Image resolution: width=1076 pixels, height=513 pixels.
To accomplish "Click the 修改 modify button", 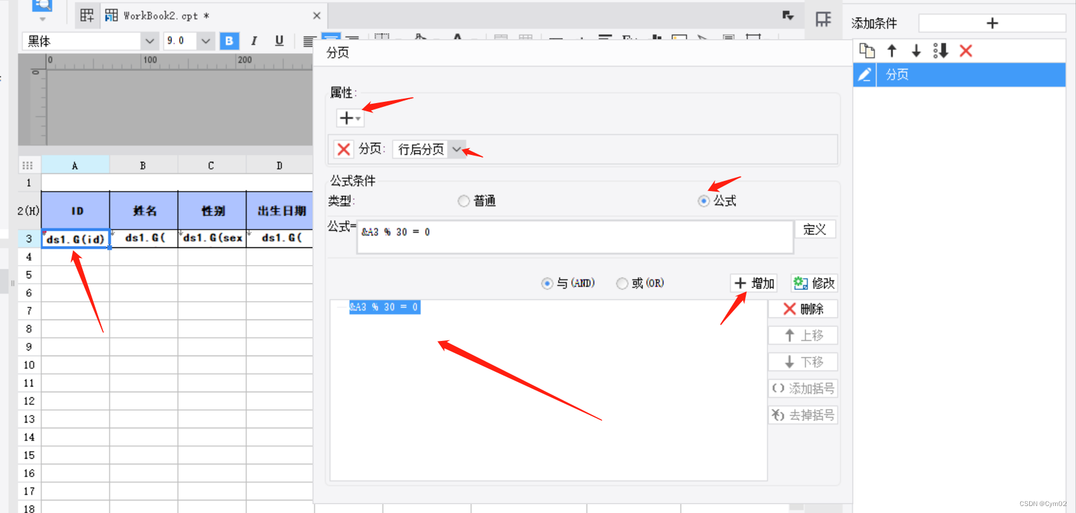I will [814, 283].
